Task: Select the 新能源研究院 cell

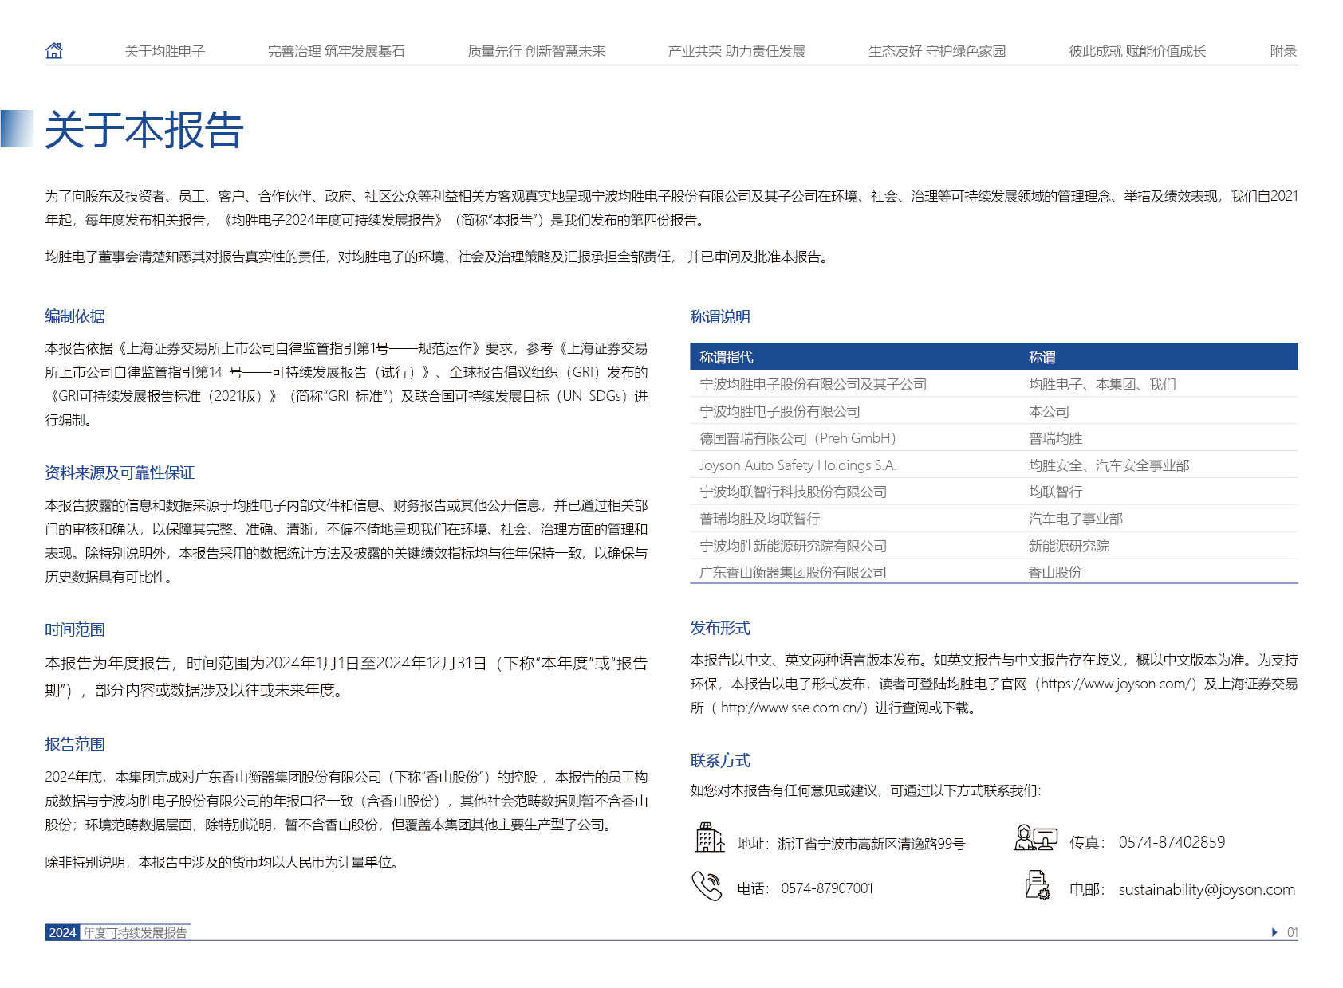Action: point(1069,546)
